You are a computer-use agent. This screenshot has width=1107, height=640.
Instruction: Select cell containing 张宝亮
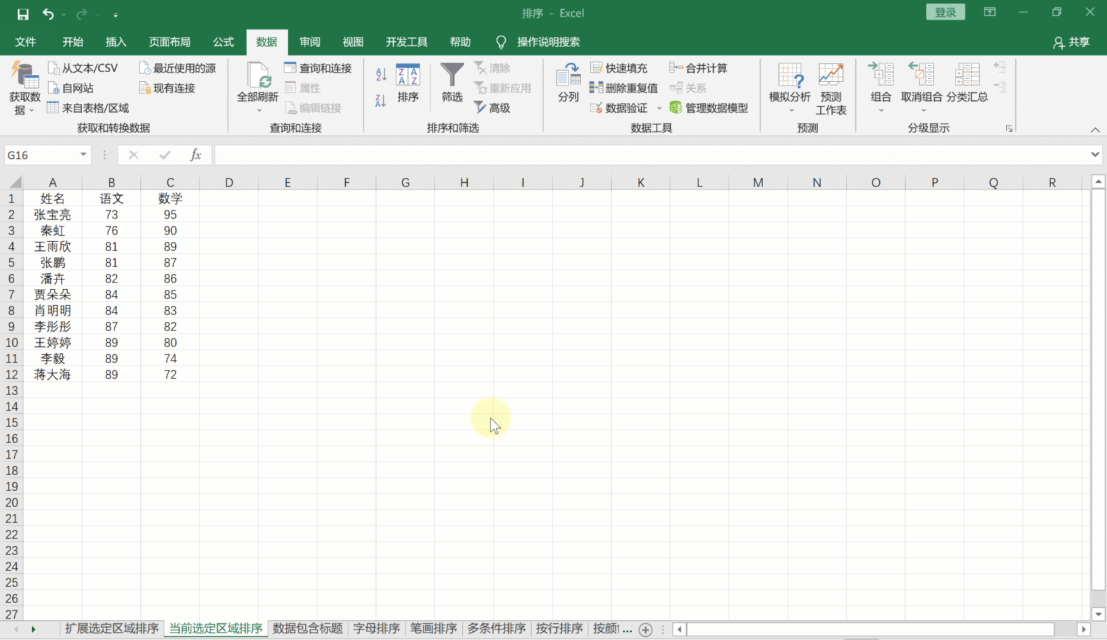click(52, 215)
